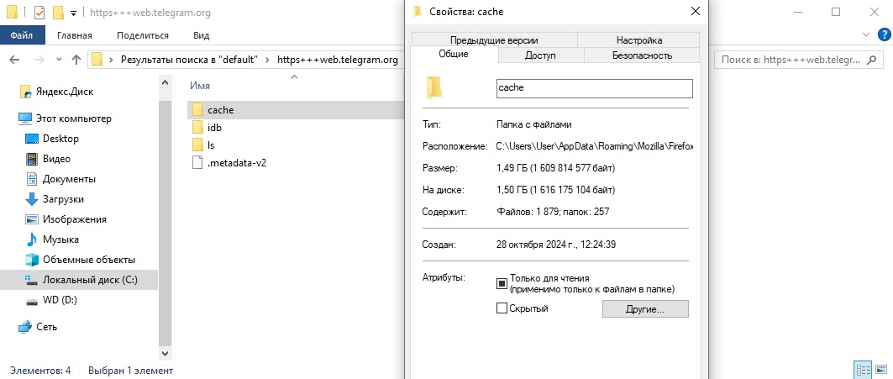Switch to the Безопасность tab
This screenshot has height=379, width=893.
[x=642, y=55]
